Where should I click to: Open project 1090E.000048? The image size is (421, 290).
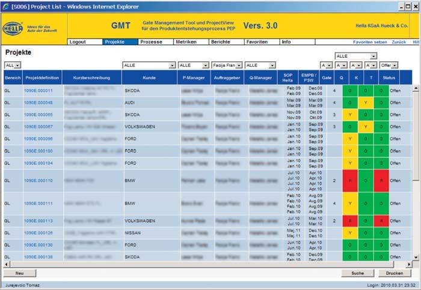coord(38,103)
